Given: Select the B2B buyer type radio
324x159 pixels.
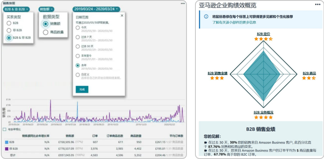Looking at the screenshot, I should (x=9, y=23).
